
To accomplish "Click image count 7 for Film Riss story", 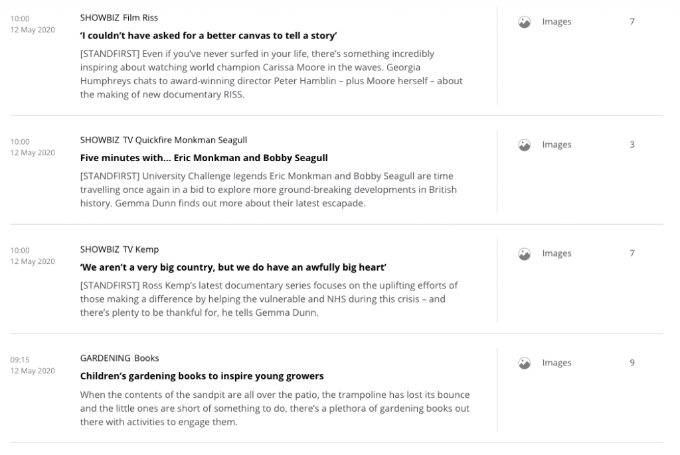I will pyautogui.click(x=632, y=22).
